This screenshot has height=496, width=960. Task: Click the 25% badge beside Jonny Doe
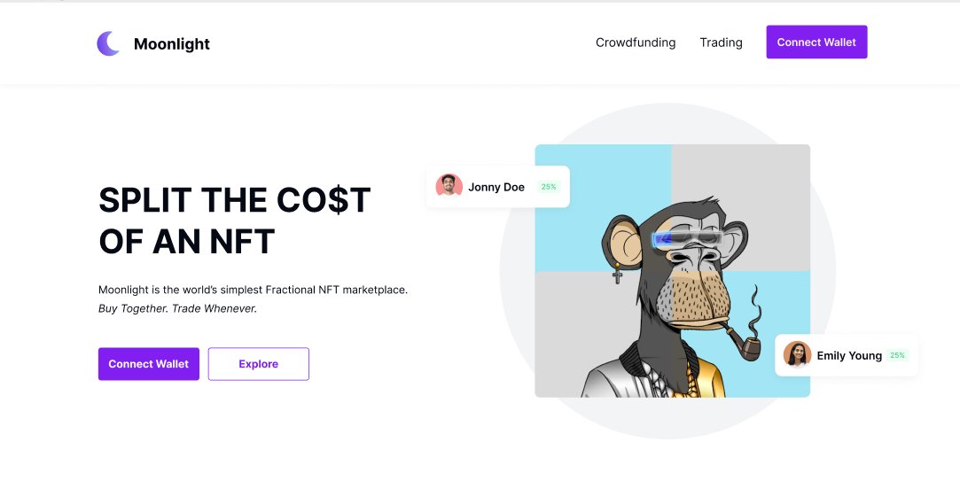click(x=549, y=187)
